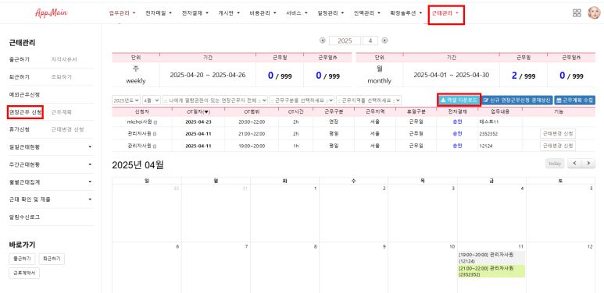This screenshot has width=604, height=293.
Task: Click 근태변경 신청 button in 12124 row
Action: coord(558,146)
